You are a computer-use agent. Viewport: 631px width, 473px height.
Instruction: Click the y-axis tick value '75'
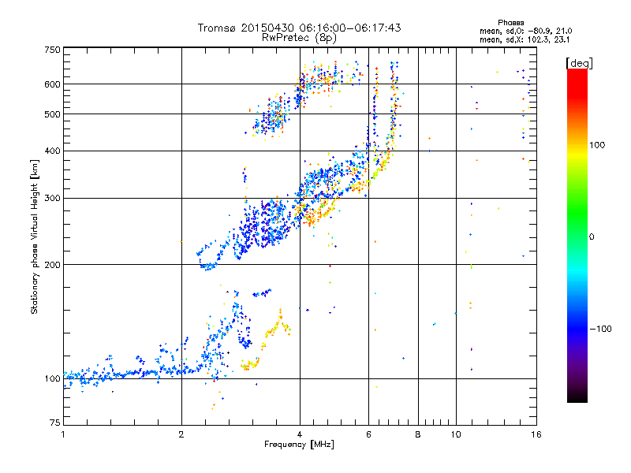pyautogui.click(x=55, y=423)
